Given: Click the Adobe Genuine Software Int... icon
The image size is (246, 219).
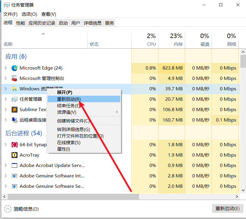Looking at the screenshot, I should coord(15,176).
